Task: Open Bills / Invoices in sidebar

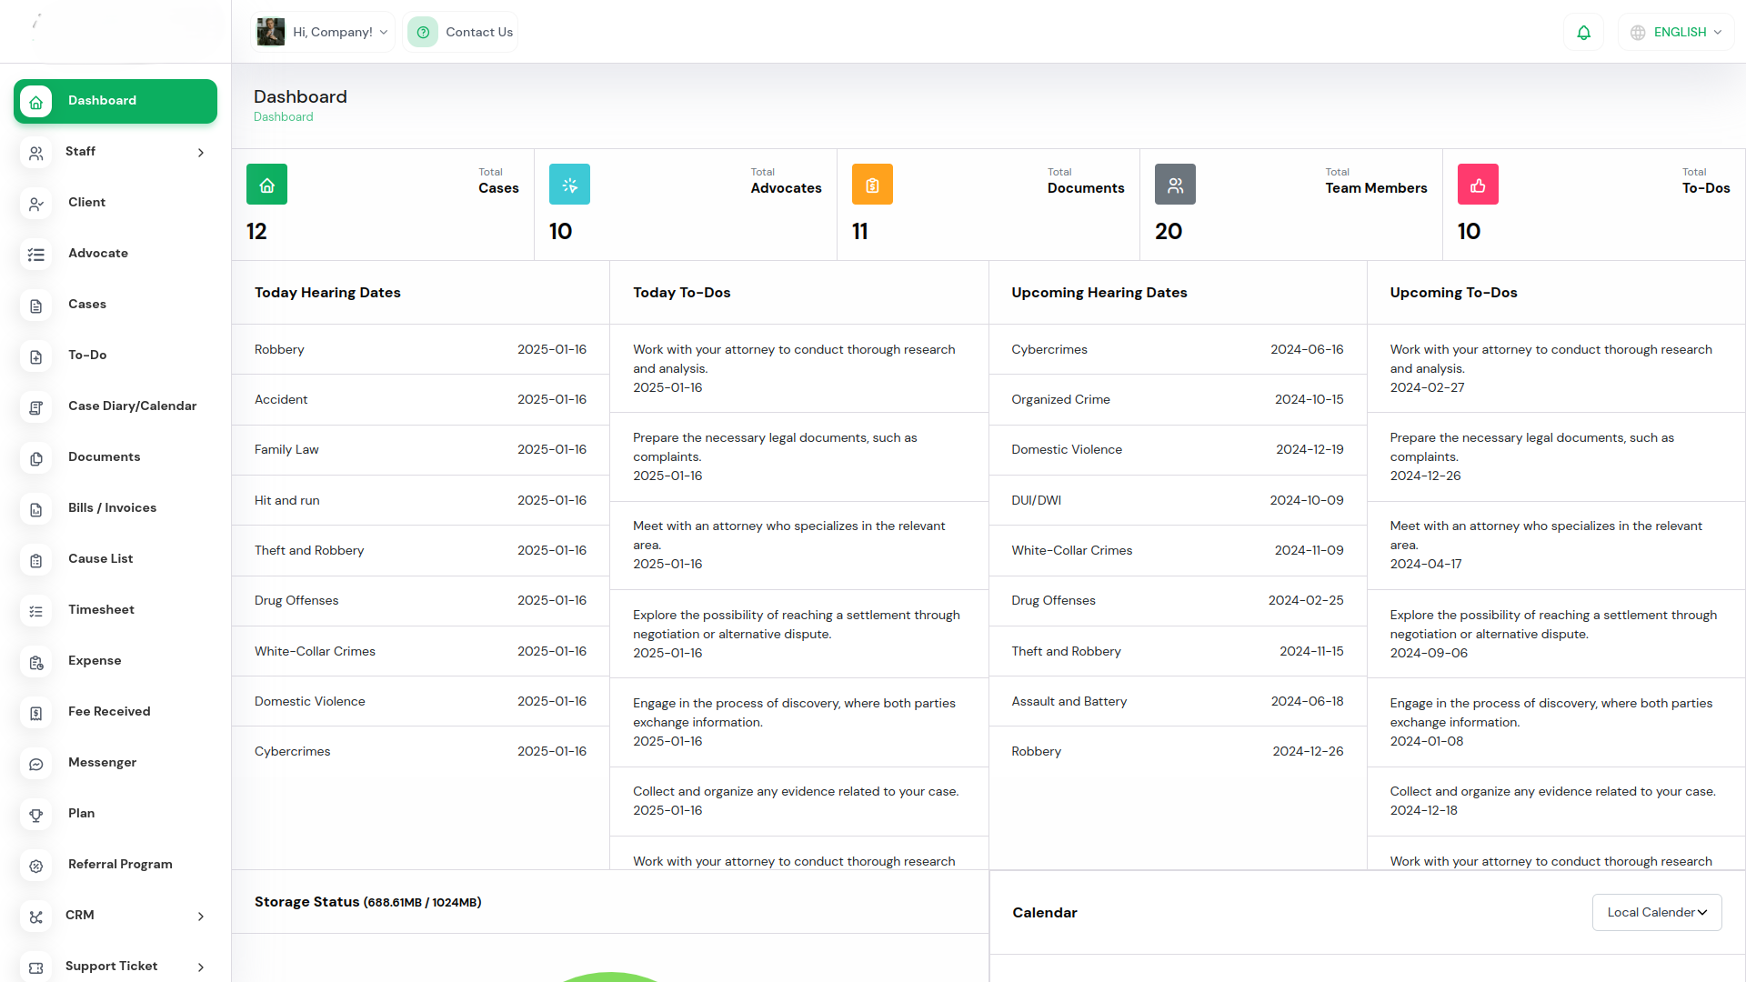Action: pyautogui.click(x=112, y=508)
